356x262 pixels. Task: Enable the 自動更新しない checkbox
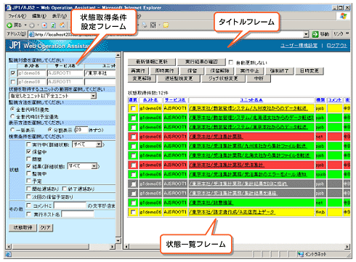pos(231,62)
